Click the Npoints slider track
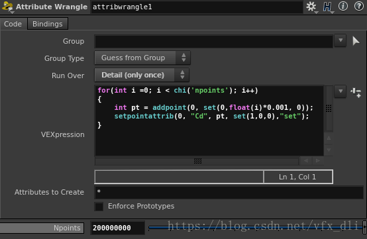This screenshot has width=367, height=239. click(256, 227)
